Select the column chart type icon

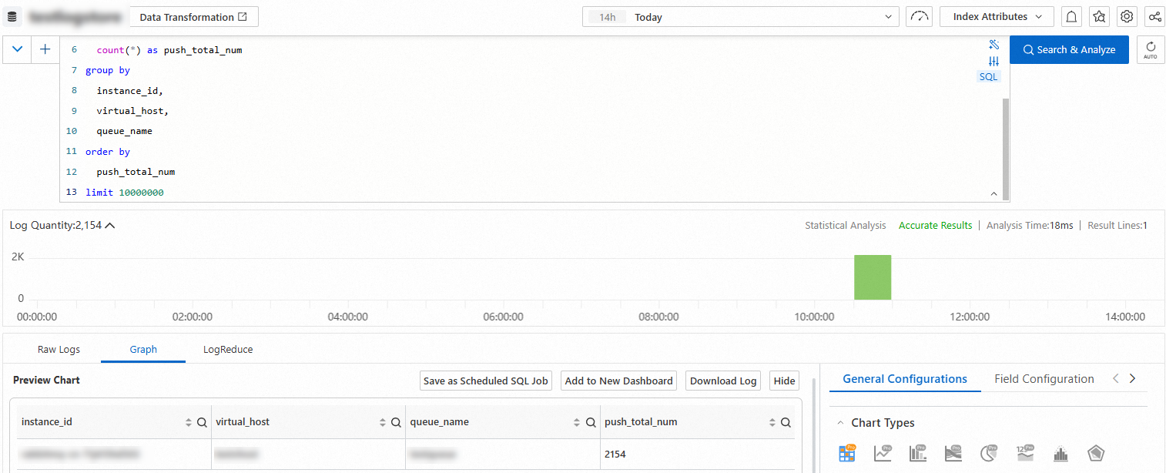tap(918, 453)
